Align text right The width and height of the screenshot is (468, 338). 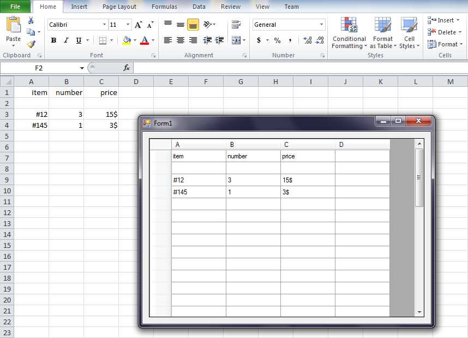[193, 40]
